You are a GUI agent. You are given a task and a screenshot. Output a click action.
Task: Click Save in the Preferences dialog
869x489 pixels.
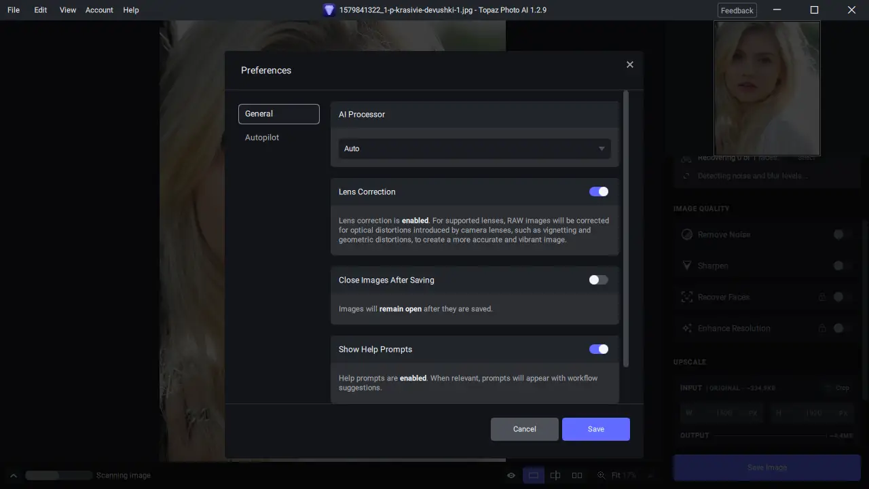596,429
